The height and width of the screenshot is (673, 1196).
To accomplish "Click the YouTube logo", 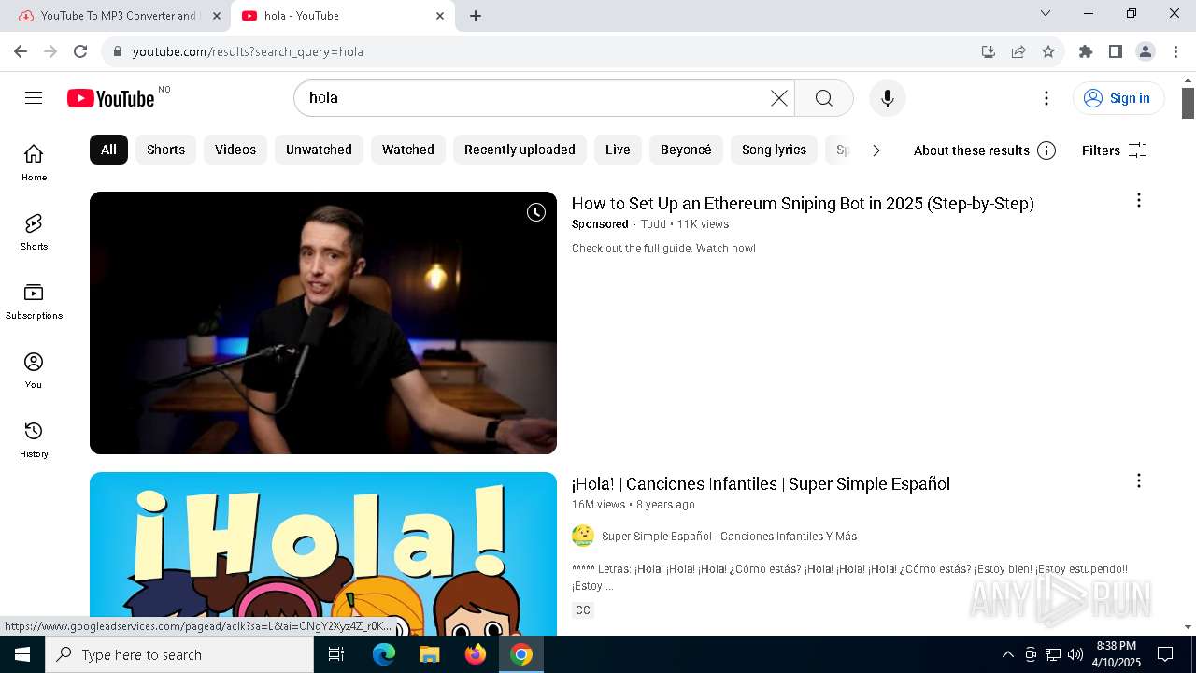I will coord(110,98).
